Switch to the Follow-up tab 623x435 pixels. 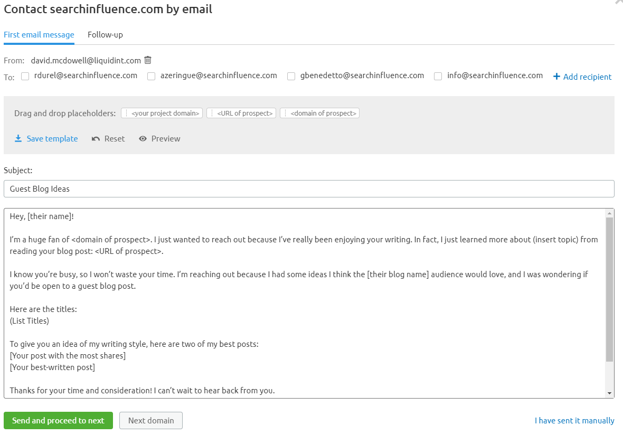point(105,35)
